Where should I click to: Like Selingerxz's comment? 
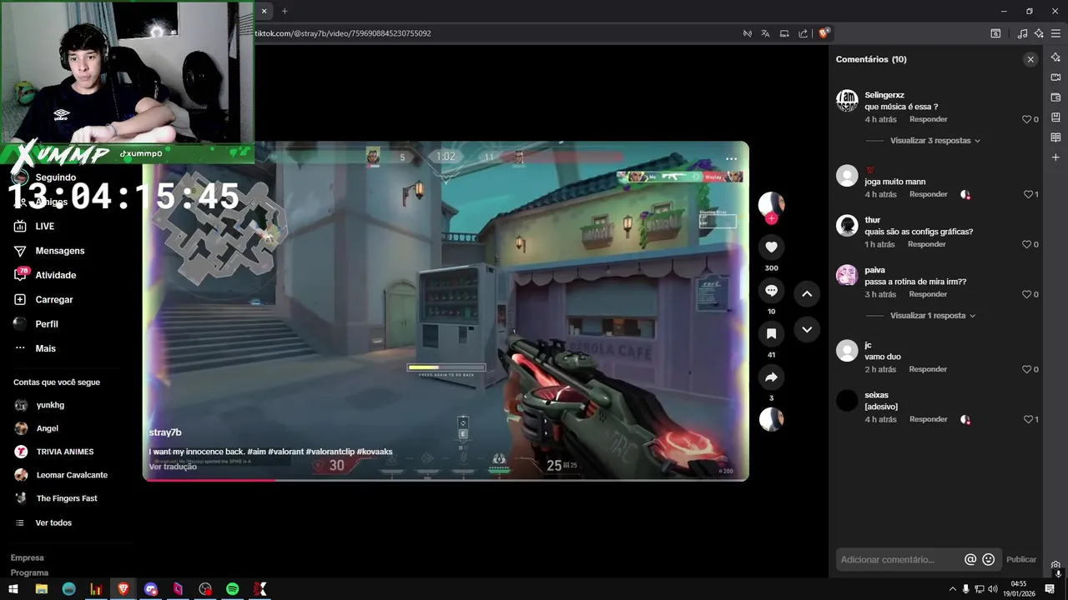(1027, 119)
